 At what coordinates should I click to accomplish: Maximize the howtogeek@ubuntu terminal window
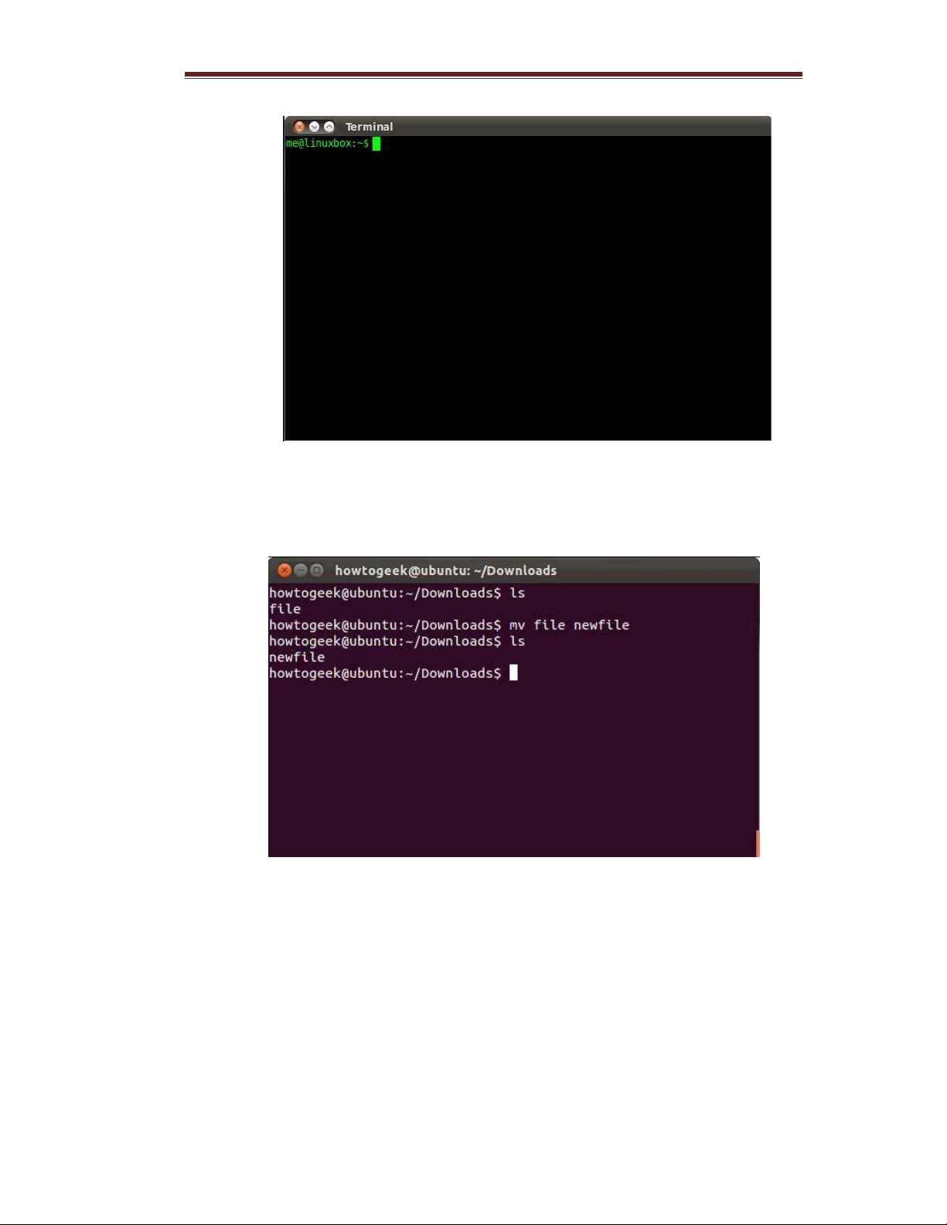(317, 570)
